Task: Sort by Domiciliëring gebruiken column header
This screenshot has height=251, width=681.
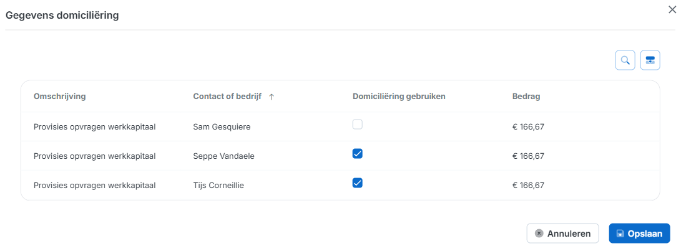Action: click(398, 97)
